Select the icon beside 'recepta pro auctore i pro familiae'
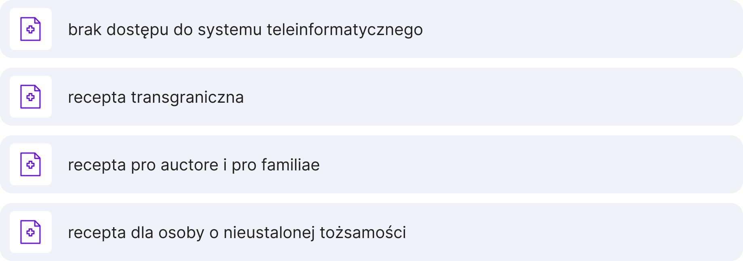The height and width of the screenshot is (261, 743). coord(31,164)
